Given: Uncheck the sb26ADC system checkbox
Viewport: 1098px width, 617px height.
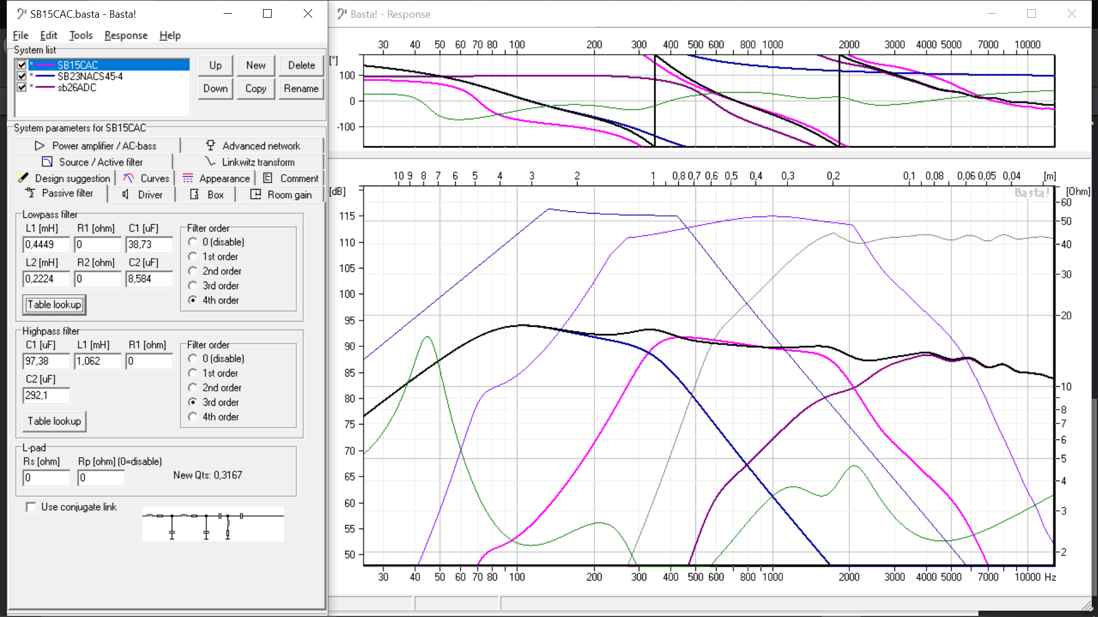Looking at the screenshot, I should click(x=22, y=87).
